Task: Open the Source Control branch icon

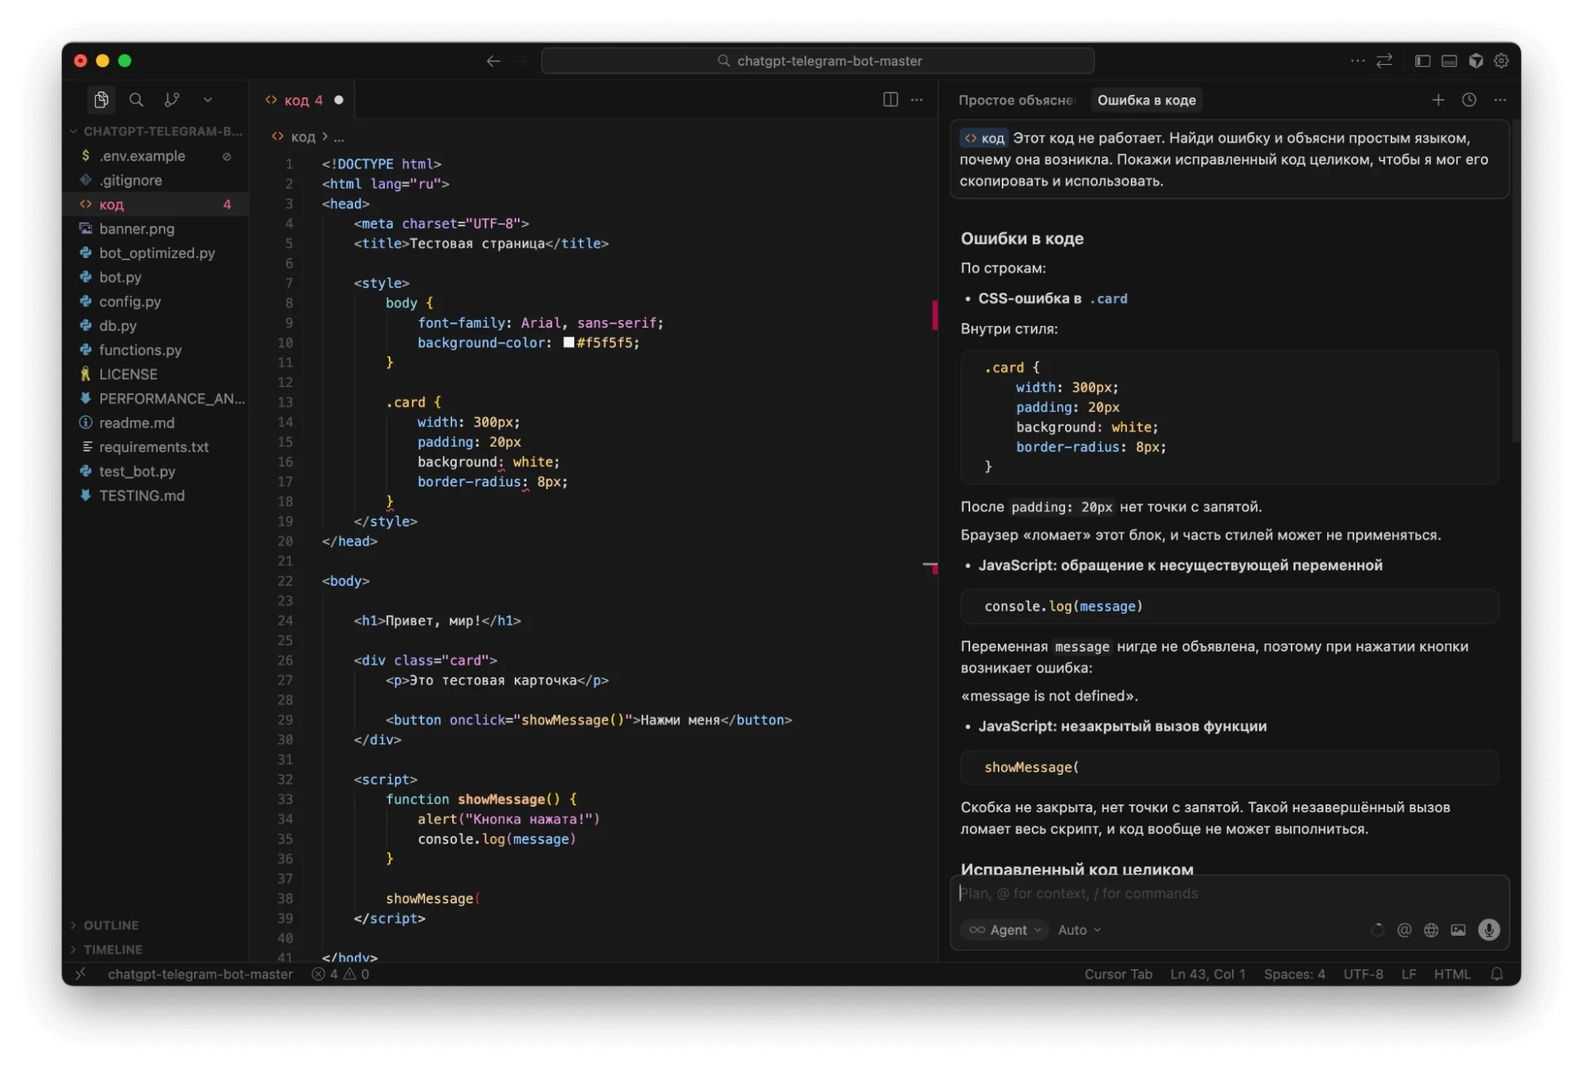Action: point(172,100)
